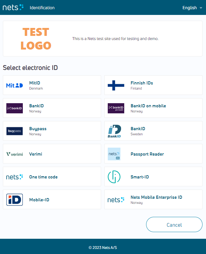Select BankID on mobile text label
The width and height of the screenshot is (206, 254).
(x=148, y=106)
